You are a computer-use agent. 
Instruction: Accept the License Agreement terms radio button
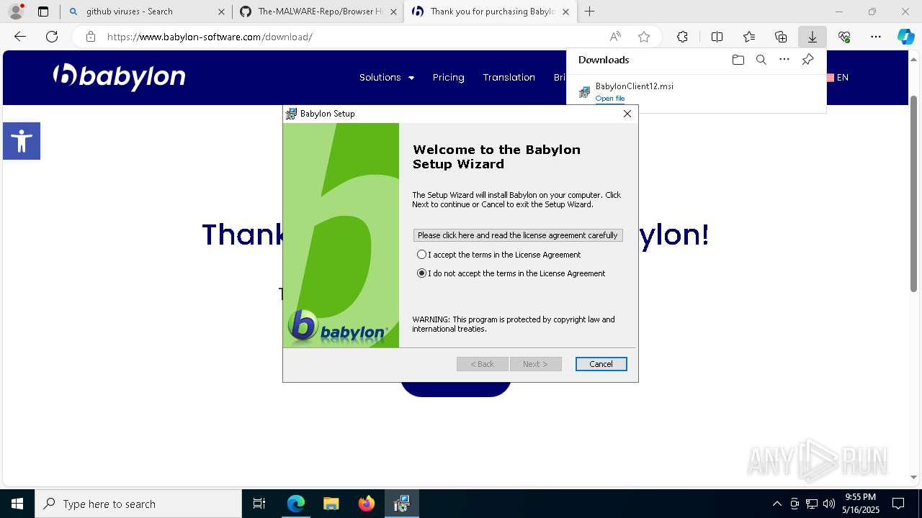422,255
